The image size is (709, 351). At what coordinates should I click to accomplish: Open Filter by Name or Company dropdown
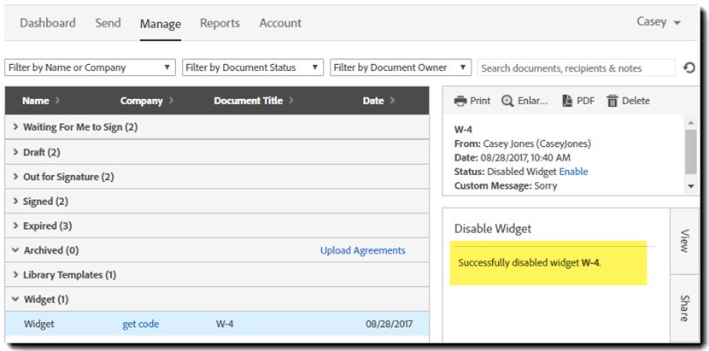point(91,67)
